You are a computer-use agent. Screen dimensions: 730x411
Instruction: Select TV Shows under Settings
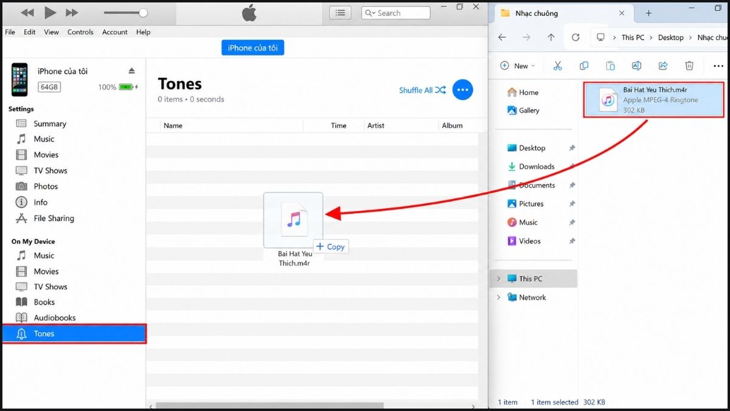tap(50, 170)
